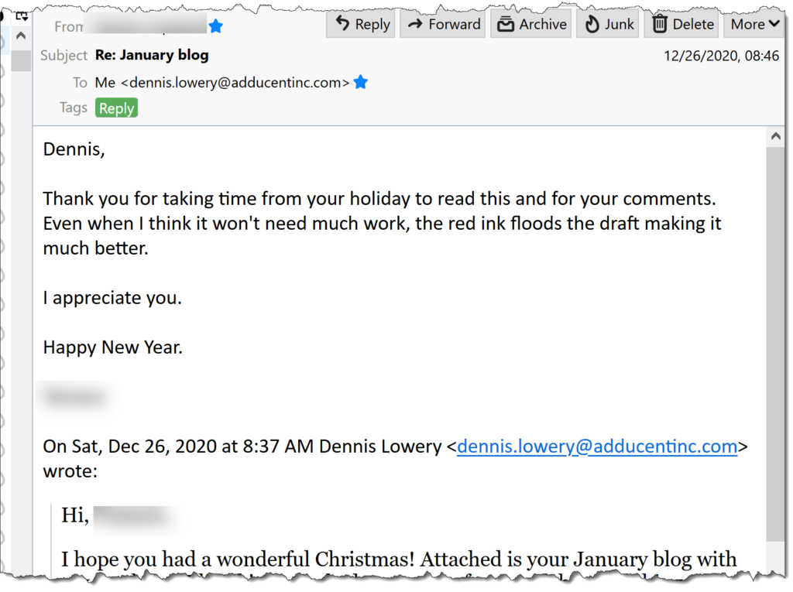This screenshot has width=793, height=592.
Task: Toggle the star beside dennis.lowery recipient address
Action: [361, 82]
